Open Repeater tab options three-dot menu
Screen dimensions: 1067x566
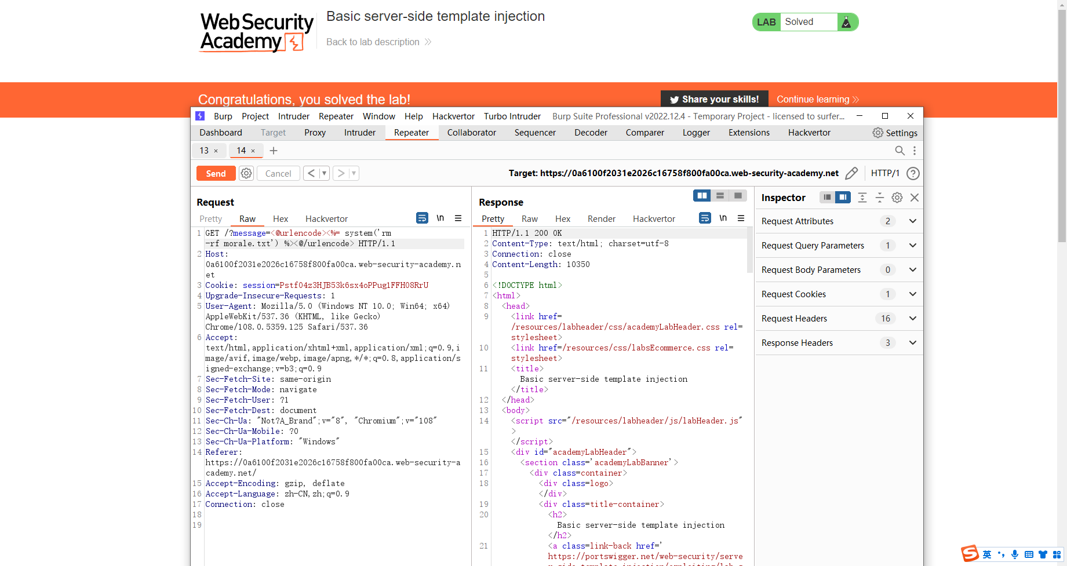tap(915, 151)
